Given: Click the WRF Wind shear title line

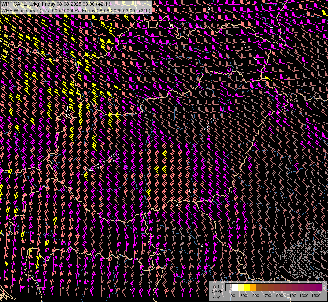Looking at the screenshot, I should pyautogui.click(x=76, y=10).
